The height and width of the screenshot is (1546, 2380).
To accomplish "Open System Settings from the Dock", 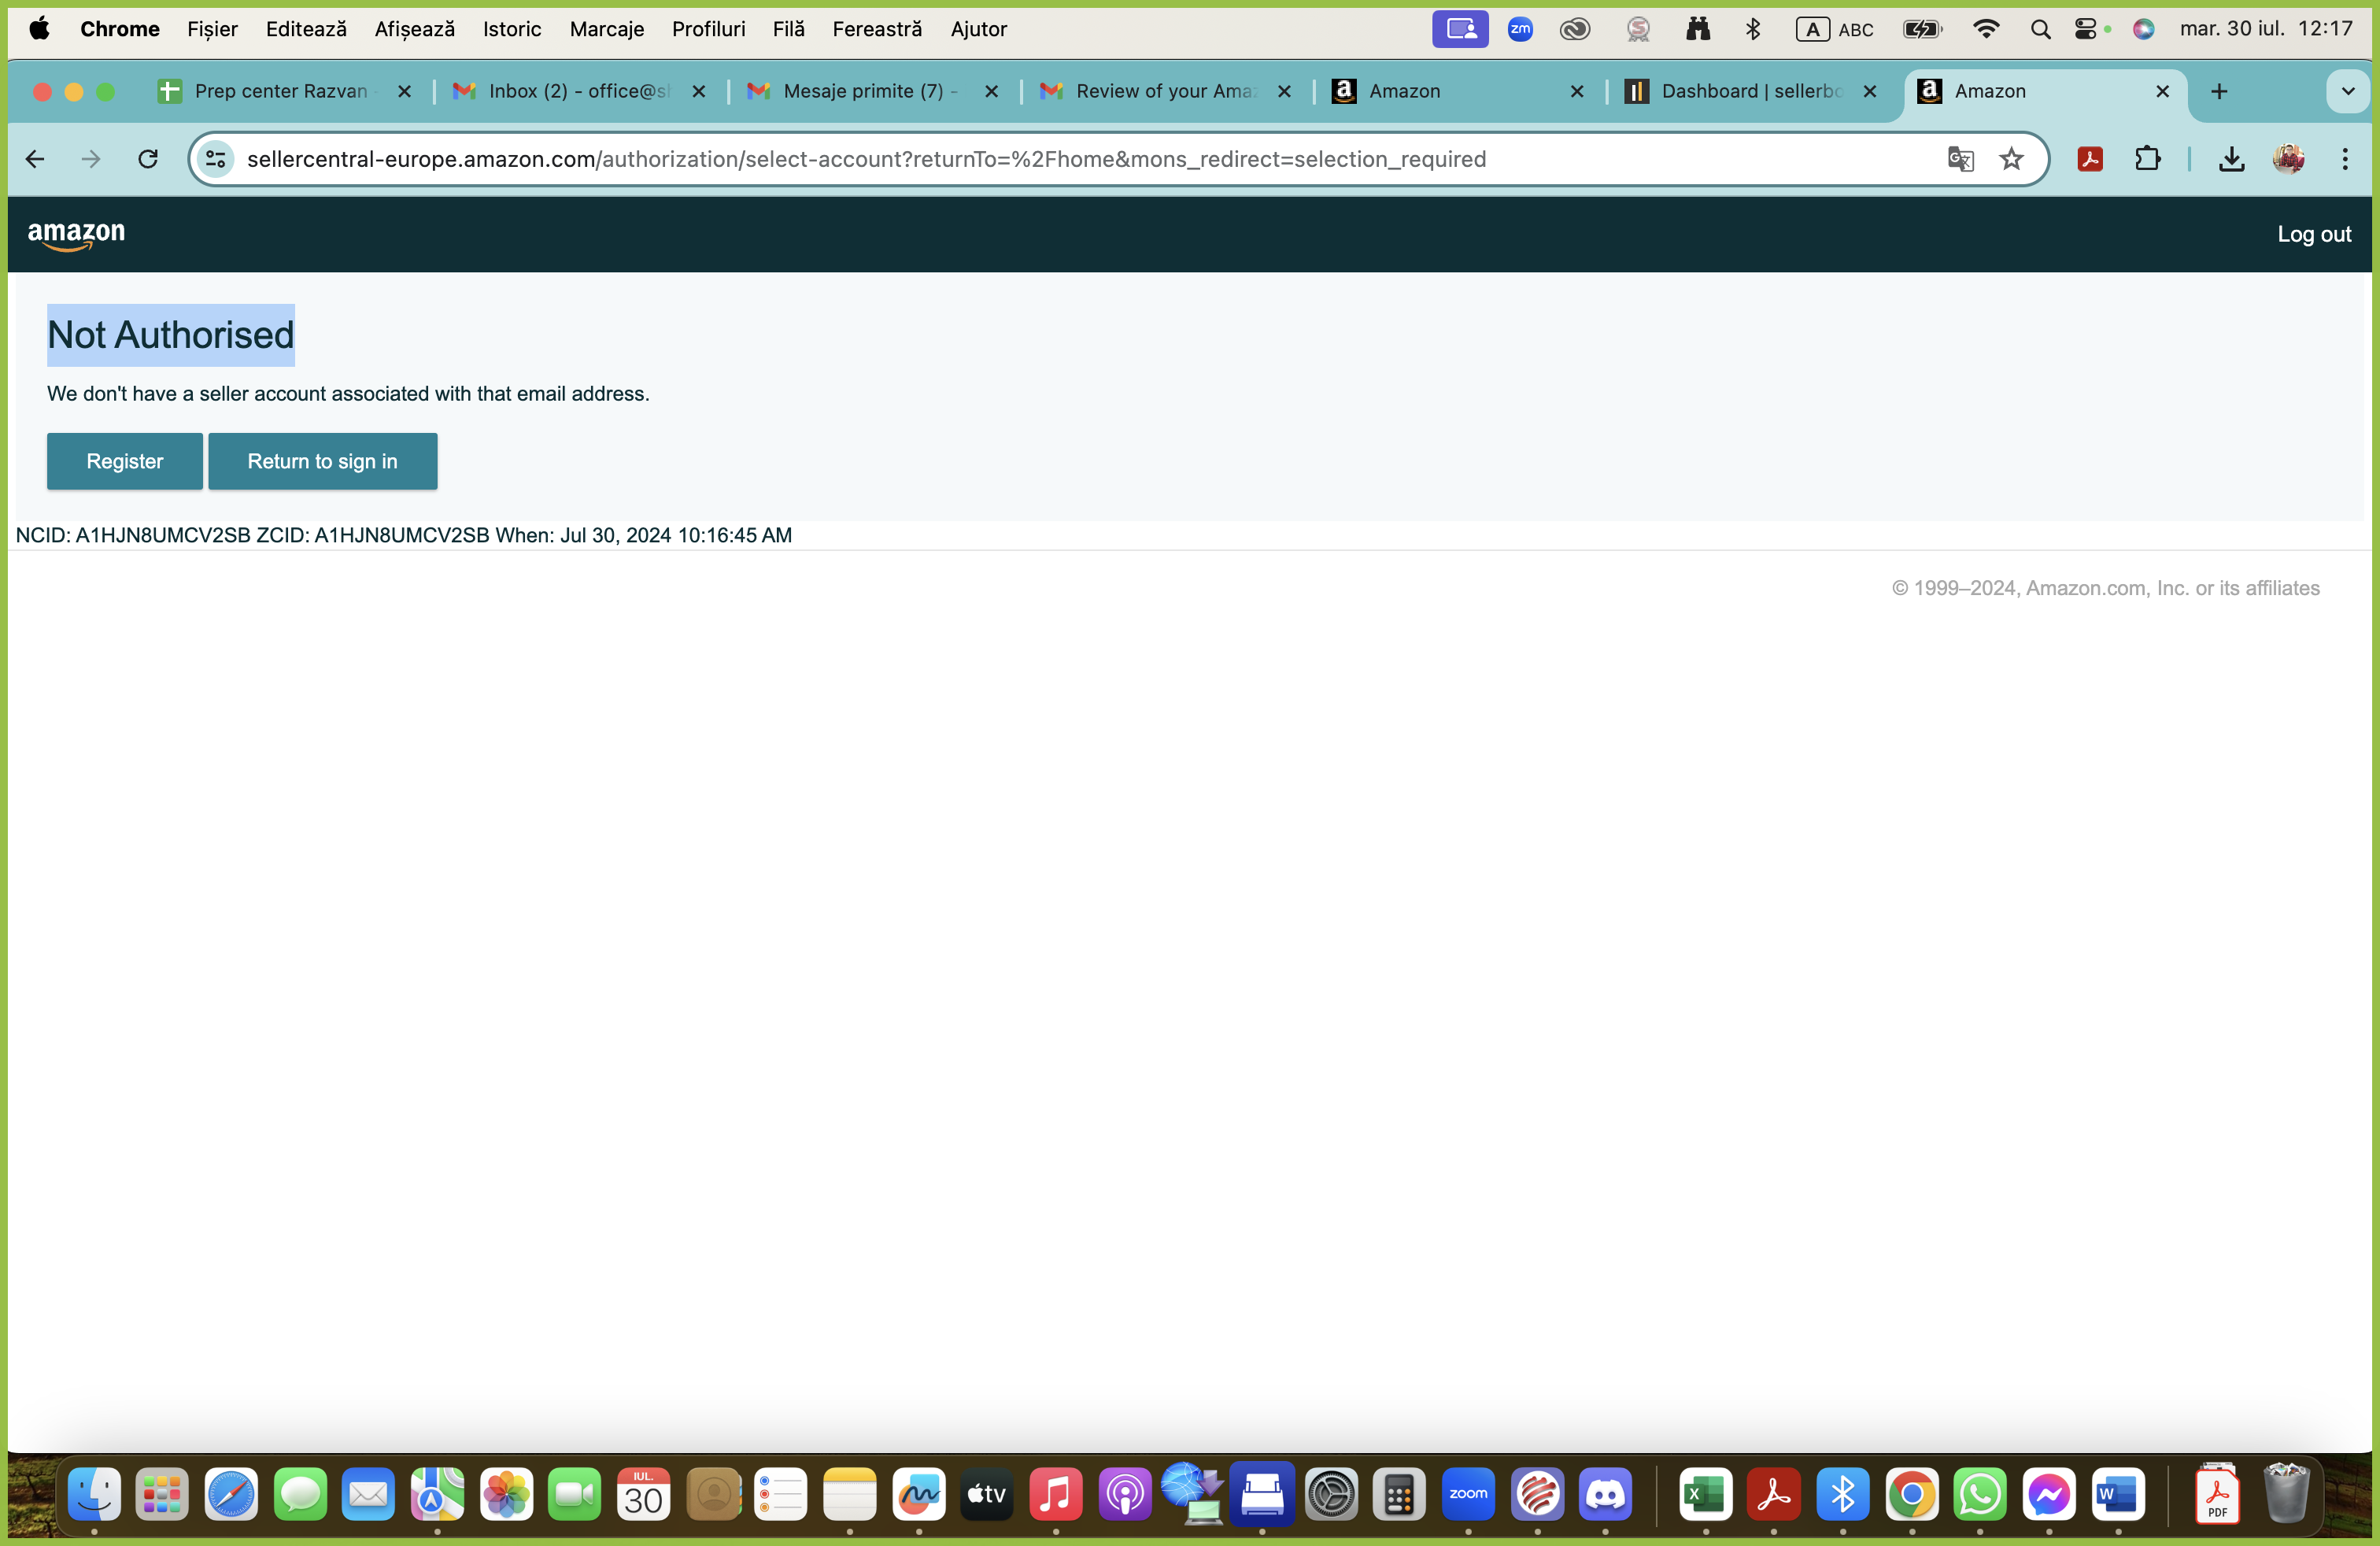I will pyautogui.click(x=1331, y=1494).
